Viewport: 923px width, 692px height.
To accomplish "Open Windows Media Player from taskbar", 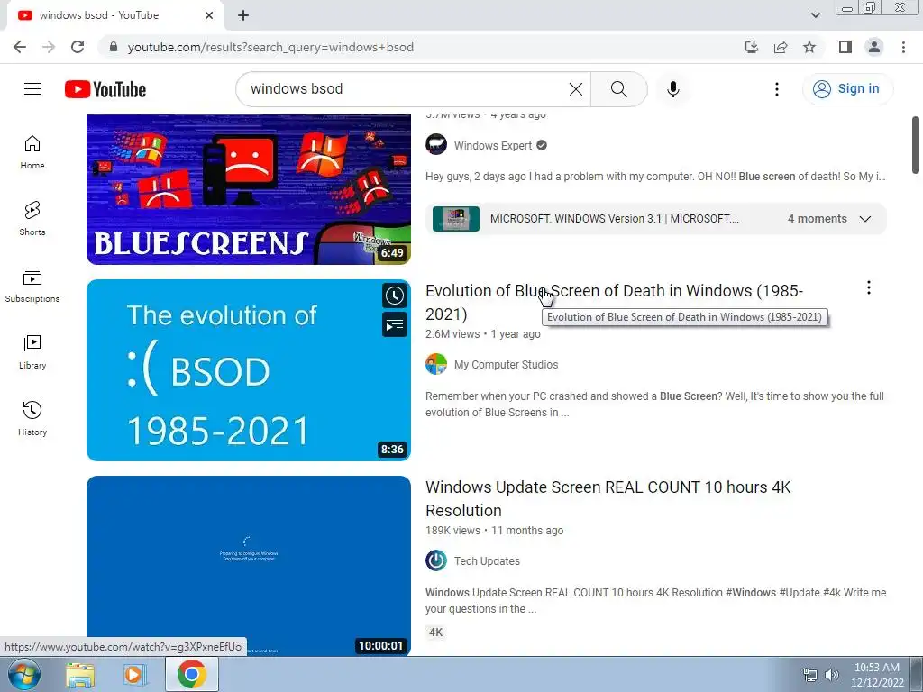I will (134, 675).
